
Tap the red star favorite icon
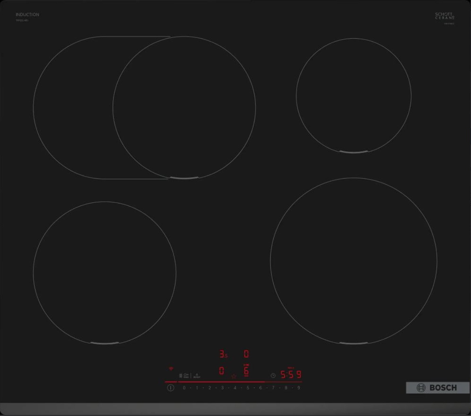coord(234,376)
